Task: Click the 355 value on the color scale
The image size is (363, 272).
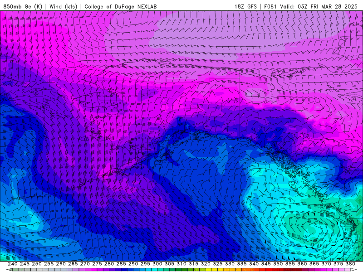Action: tap(290, 264)
